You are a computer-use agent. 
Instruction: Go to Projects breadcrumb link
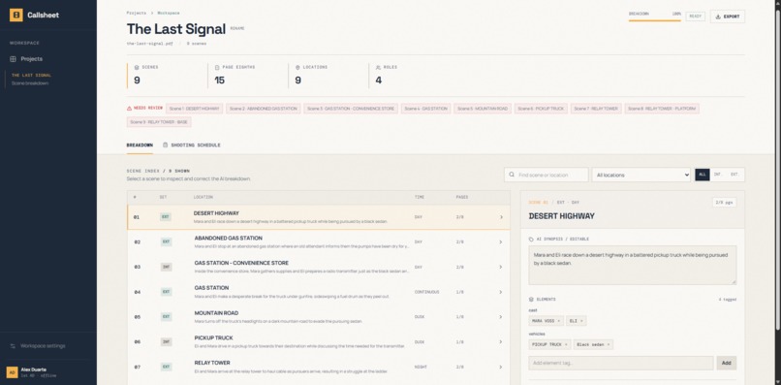[x=137, y=13]
